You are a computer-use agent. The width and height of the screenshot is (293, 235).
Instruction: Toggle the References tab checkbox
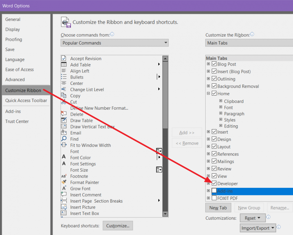pyautogui.click(x=214, y=154)
